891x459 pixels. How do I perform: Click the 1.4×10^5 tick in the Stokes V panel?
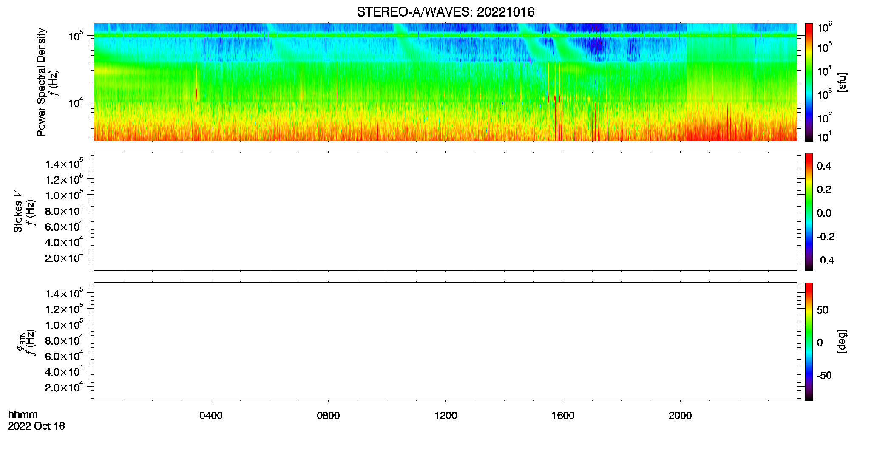click(x=64, y=164)
